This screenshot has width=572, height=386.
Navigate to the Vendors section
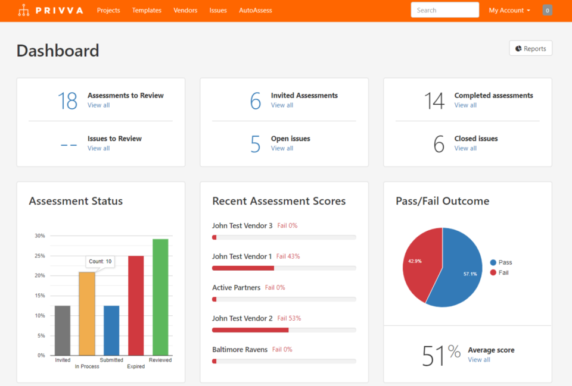(x=185, y=10)
